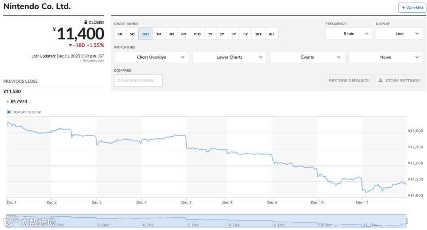The width and height of the screenshot is (427, 230).
Task: Select the 5D chart range
Action: tap(132, 34)
